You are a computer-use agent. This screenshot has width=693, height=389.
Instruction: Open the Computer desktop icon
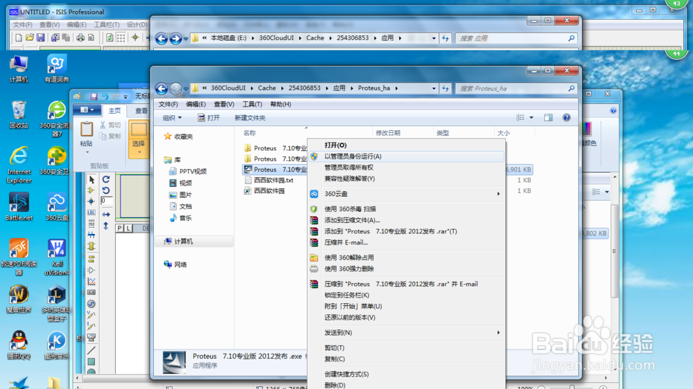(19, 69)
